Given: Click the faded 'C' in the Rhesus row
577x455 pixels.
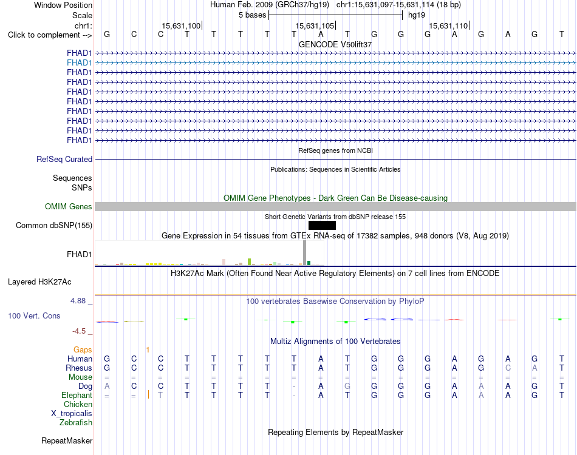Looking at the screenshot, I should [508, 368].
